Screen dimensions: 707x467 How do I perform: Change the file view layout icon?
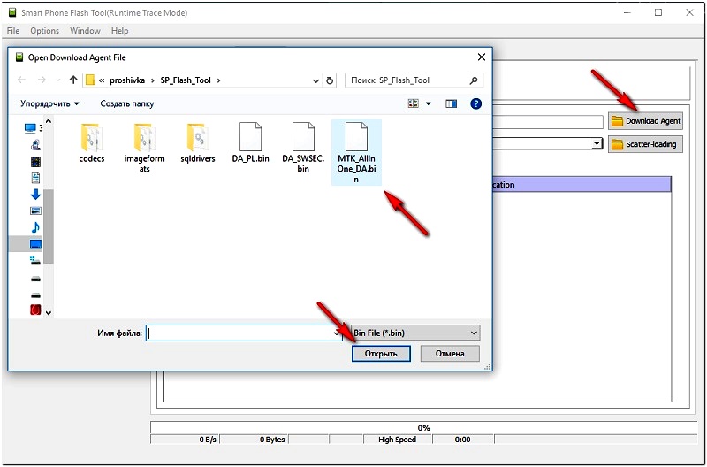[x=413, y=103]
